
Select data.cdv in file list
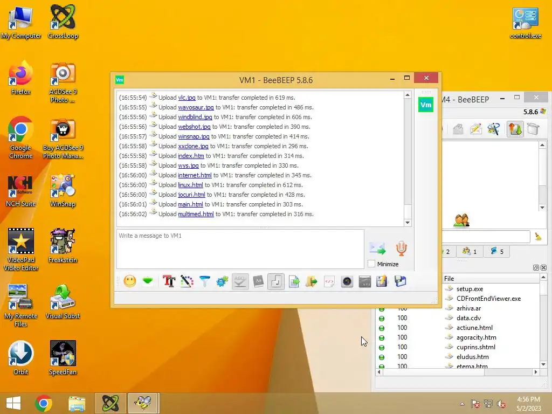(468, 318)
